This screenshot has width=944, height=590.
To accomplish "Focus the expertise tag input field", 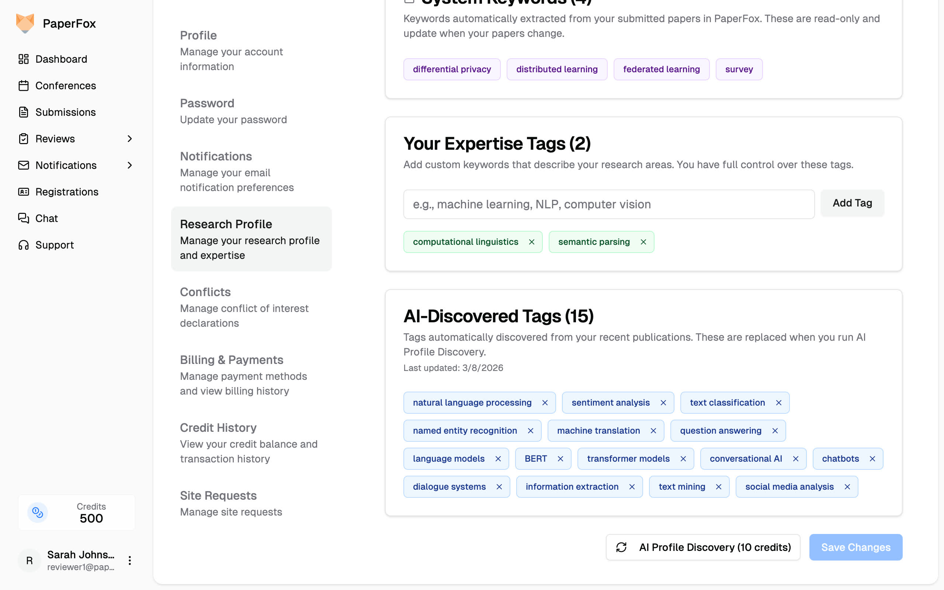I will coord(608,204).
